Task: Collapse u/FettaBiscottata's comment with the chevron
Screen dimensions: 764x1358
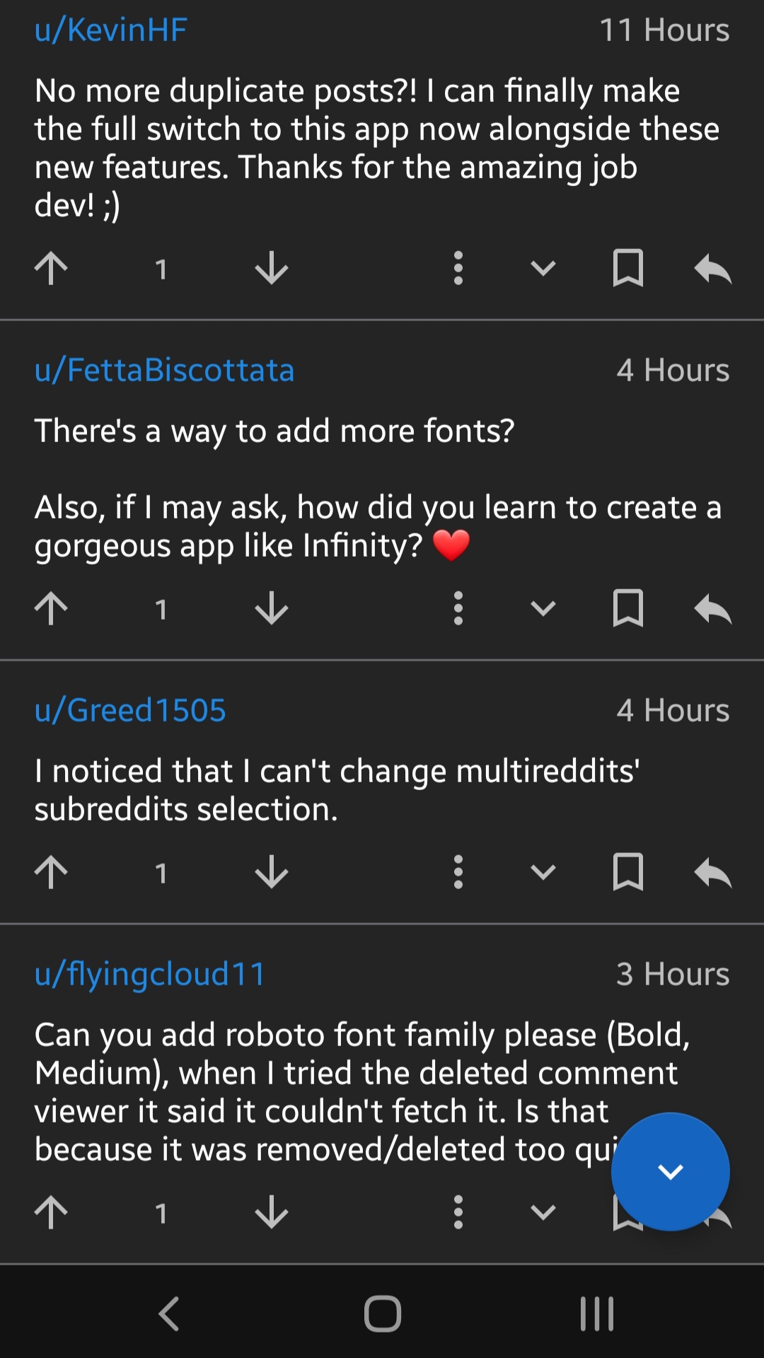Action: click(x=543, y=609)
